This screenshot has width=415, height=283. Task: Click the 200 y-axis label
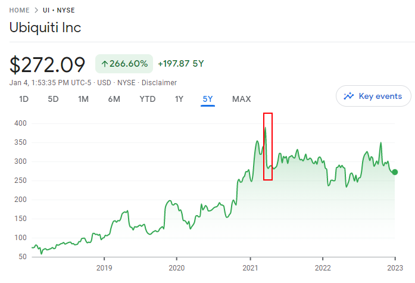[20, 200]
